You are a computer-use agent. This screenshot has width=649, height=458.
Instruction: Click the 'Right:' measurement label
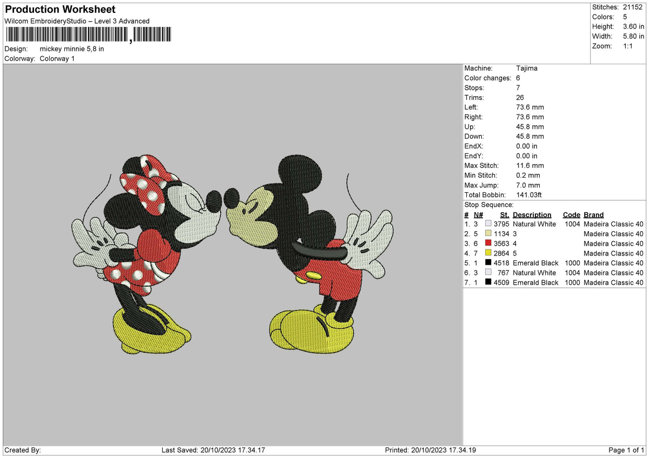point(474,117)
